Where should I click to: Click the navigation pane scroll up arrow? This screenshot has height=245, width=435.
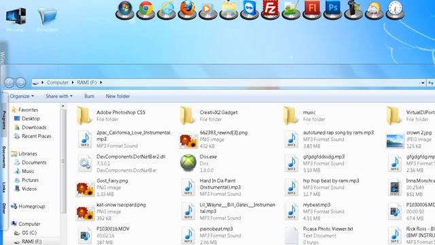[x=63, y=106]
